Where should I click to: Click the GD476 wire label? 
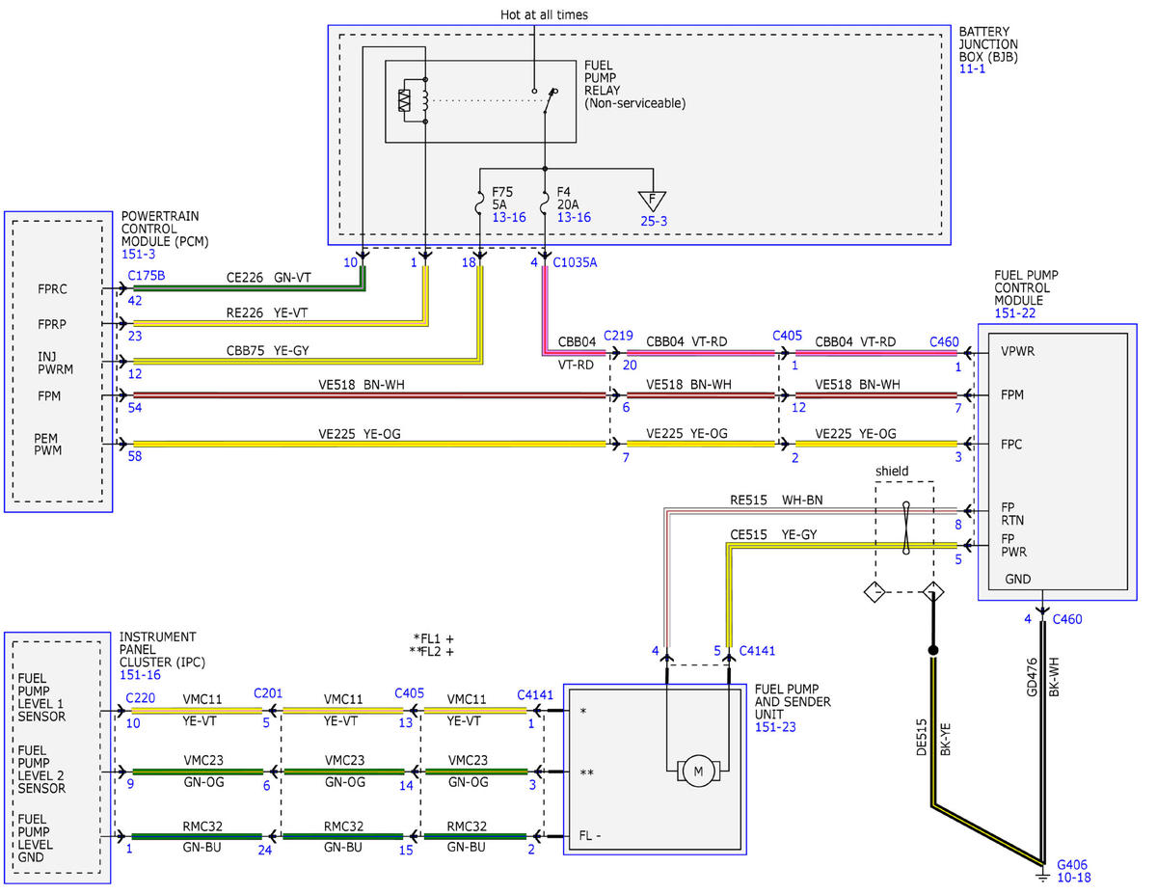coord(1033,677)
